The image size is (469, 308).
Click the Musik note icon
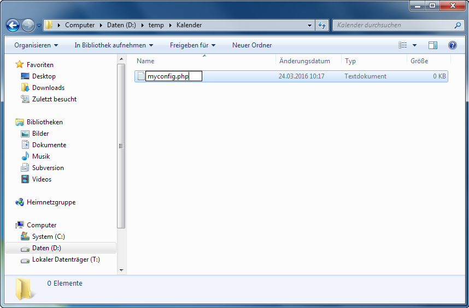pos(25,156)
